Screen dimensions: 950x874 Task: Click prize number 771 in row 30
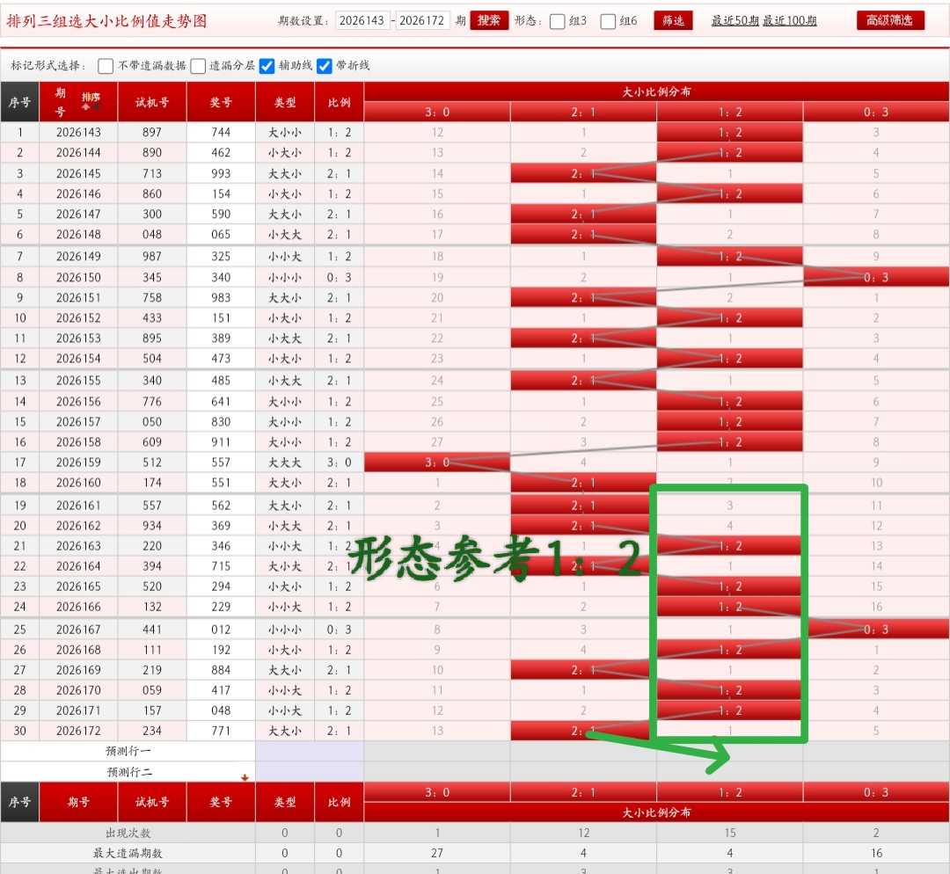221,731
